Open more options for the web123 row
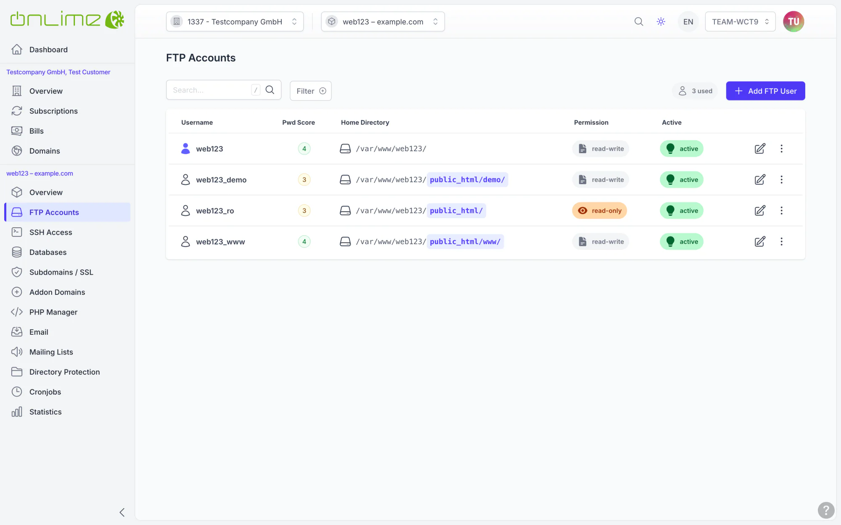Viewport: 841px width, 525px height. point(782,149)
